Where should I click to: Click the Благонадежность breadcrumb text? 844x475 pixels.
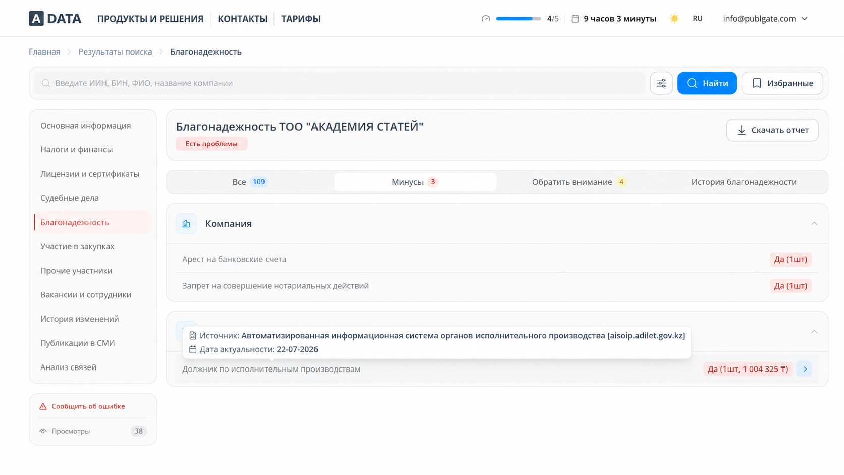click(206, 52)
